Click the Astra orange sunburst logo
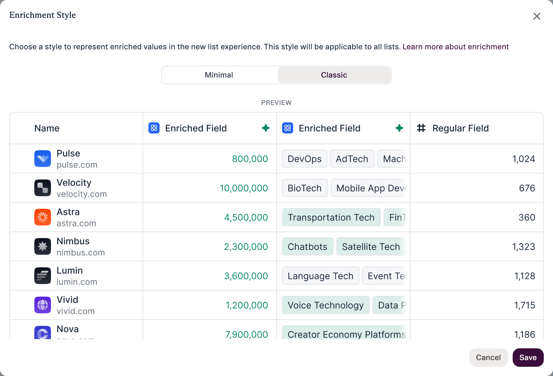 tap(43, 217)
